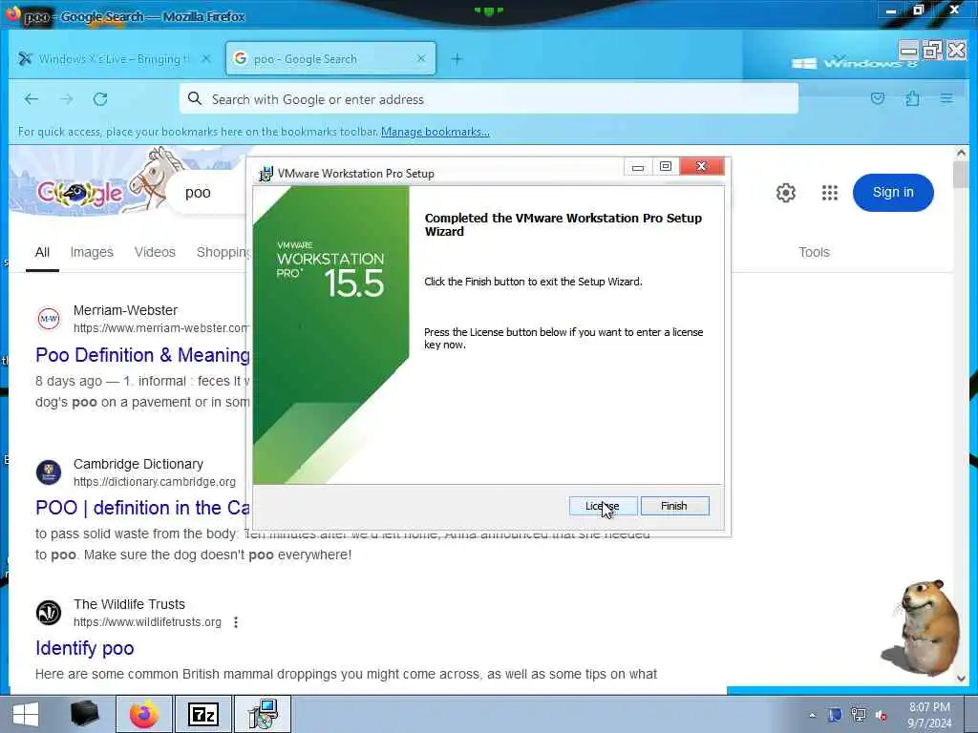Click the Firefox logo in title bar
Viewport: 978px width, 733px height.
coord(12,13)
